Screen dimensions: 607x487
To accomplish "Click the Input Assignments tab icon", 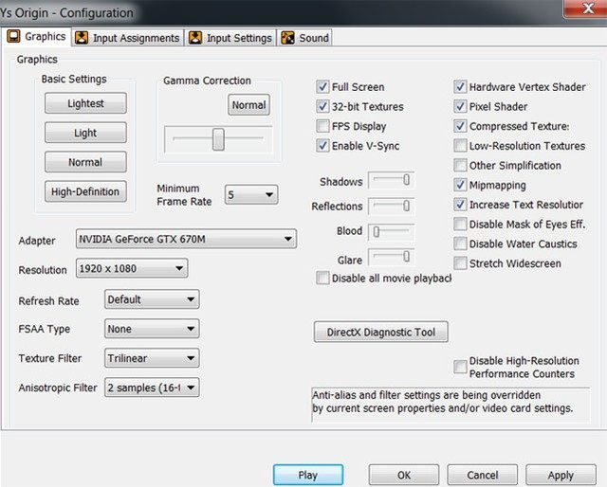I will click(83, 38).
